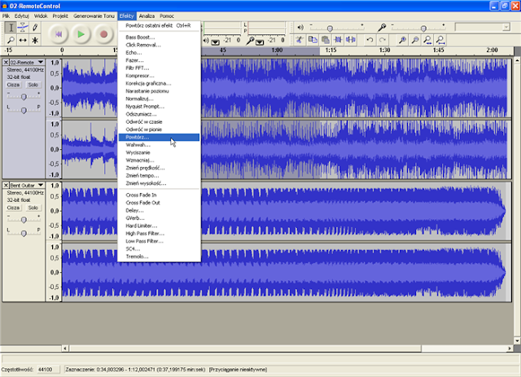Click the Skip to Start button
The image size is (521, 377).
[x=59, y=34]
